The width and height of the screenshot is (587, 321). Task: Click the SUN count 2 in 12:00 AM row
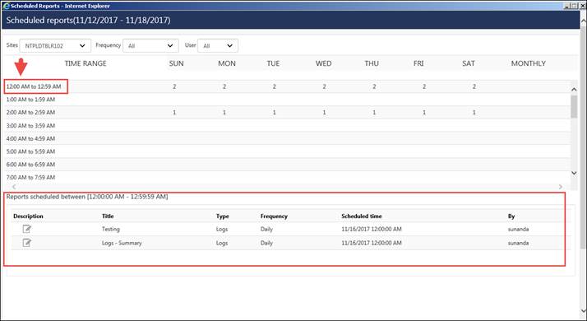(174, 86)
